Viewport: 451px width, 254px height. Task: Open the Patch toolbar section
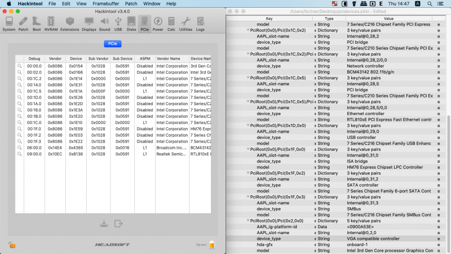coord(23,24)
